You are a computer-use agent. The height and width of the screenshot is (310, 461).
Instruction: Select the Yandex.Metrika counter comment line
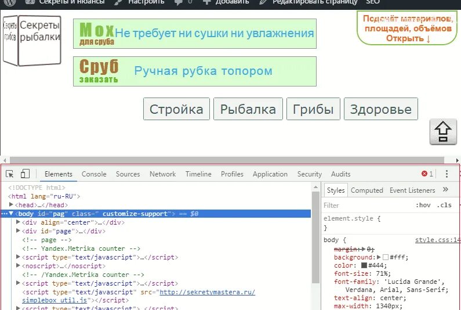click(x=81, y=248)
